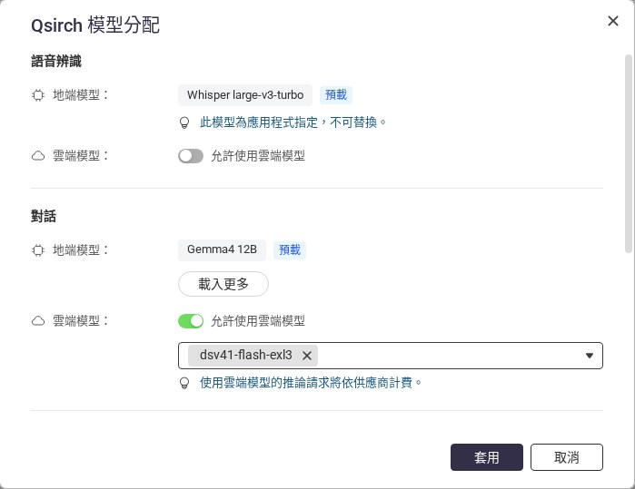Open the cloud model dropdown arrow
The width and height of the screenshot is (635, 489).
[590, 356]
